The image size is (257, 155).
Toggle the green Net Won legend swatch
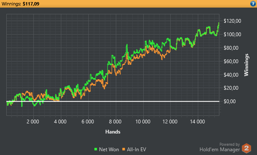[96, 149]
